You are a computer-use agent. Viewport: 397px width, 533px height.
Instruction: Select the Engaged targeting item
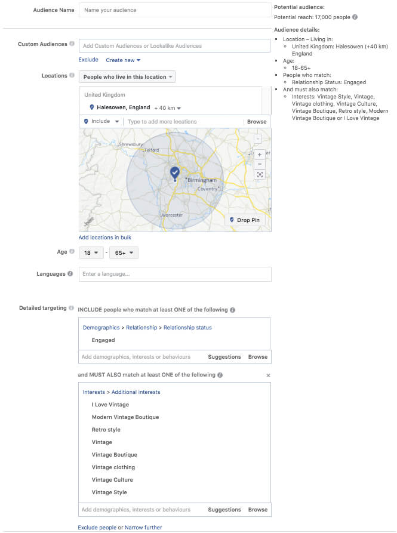click(103, 340)
